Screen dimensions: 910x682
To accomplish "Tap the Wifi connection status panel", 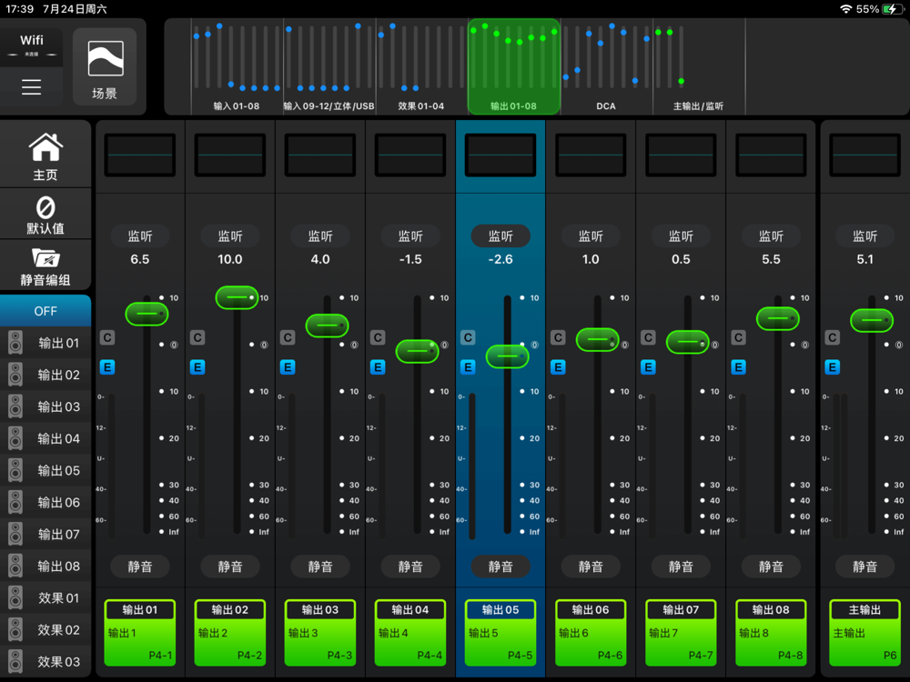I will click(32, 45).
